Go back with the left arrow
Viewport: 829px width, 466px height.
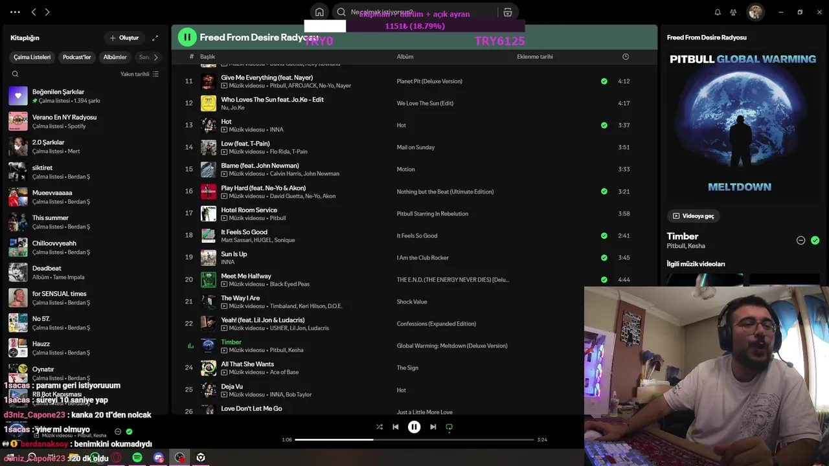pos(34,12)
